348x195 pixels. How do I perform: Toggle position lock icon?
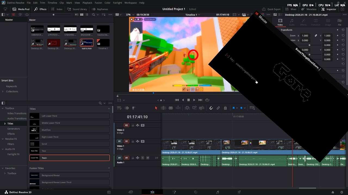click(225, 108)
